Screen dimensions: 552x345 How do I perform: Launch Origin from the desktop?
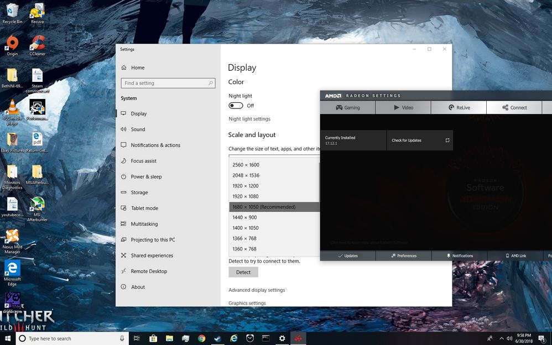click(12, 46)
